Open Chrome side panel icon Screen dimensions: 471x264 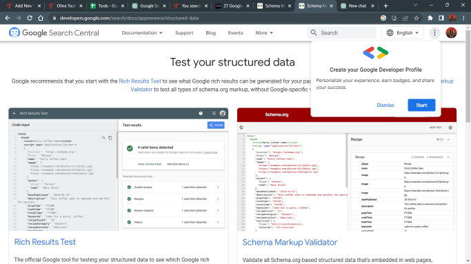pos(441,18)
